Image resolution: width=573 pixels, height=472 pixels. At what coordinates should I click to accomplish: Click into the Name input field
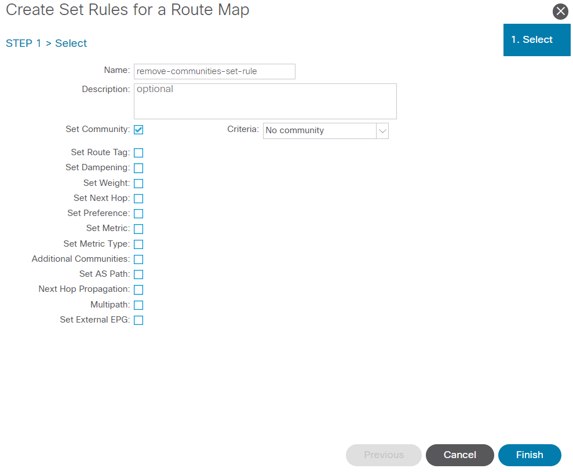[214, 71]
